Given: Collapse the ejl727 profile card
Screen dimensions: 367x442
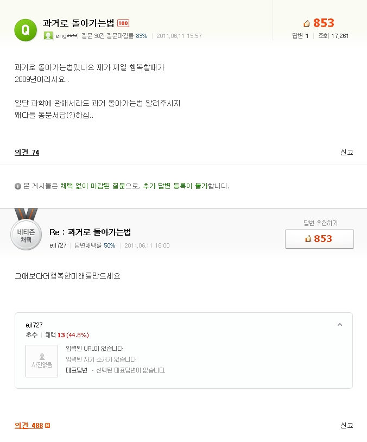Looking at the screenshot, I should [340, 325].
